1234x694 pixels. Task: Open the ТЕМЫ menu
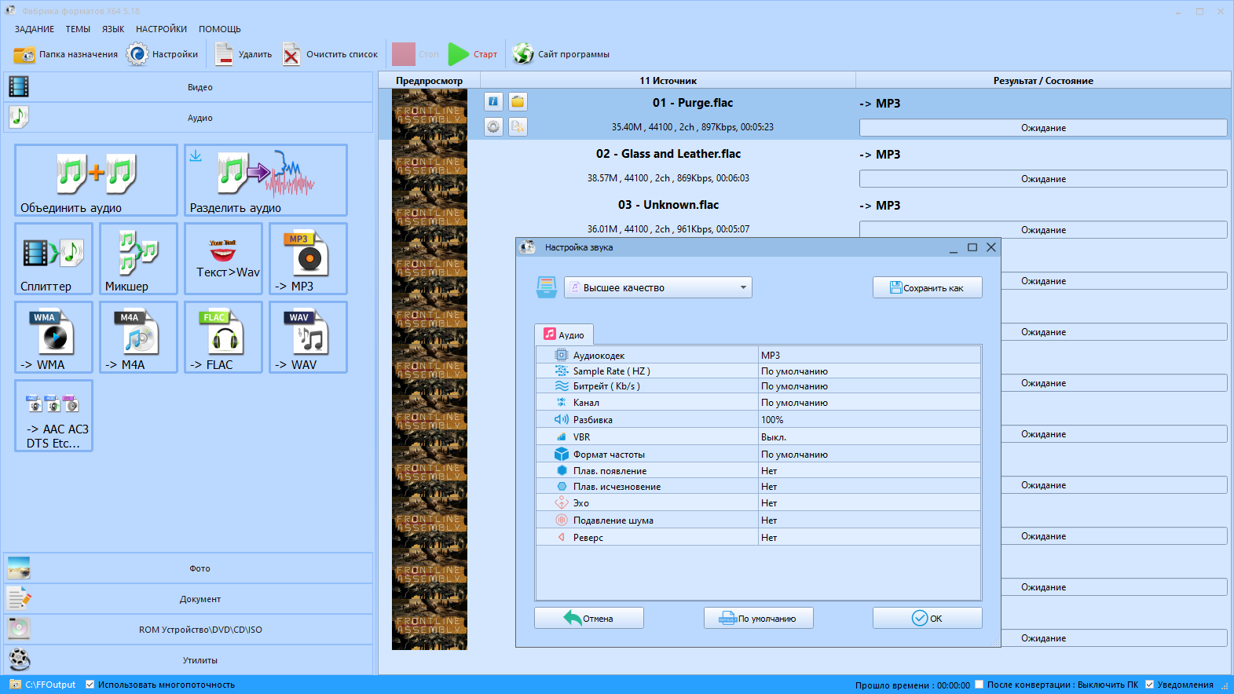[x=78, y=29]
